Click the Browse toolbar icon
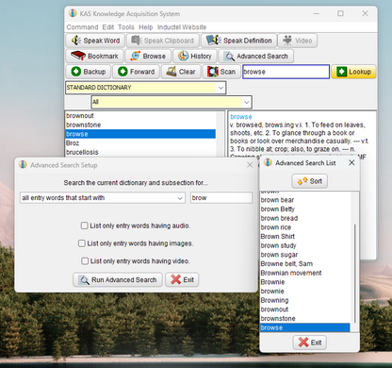Image resolution: width=392 pixels, height=368 pixels. pyautogui.click(x=136, y=56)
